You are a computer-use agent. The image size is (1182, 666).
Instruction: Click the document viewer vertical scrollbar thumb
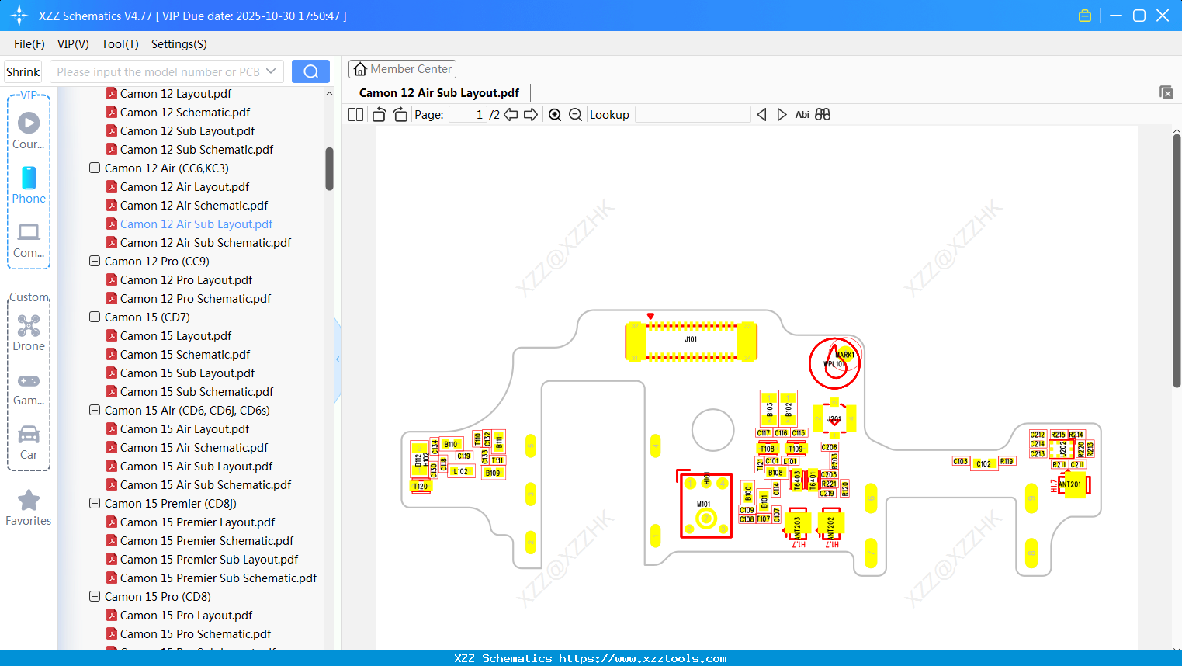click(x=1177, y=260)
